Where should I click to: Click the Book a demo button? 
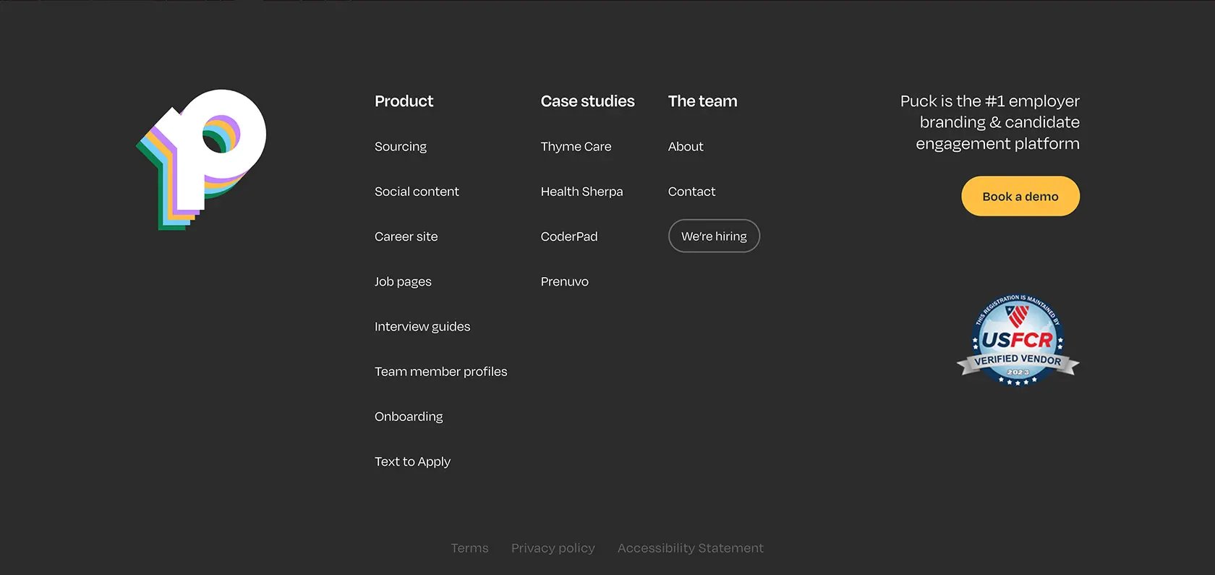(x=1020, y=196)
